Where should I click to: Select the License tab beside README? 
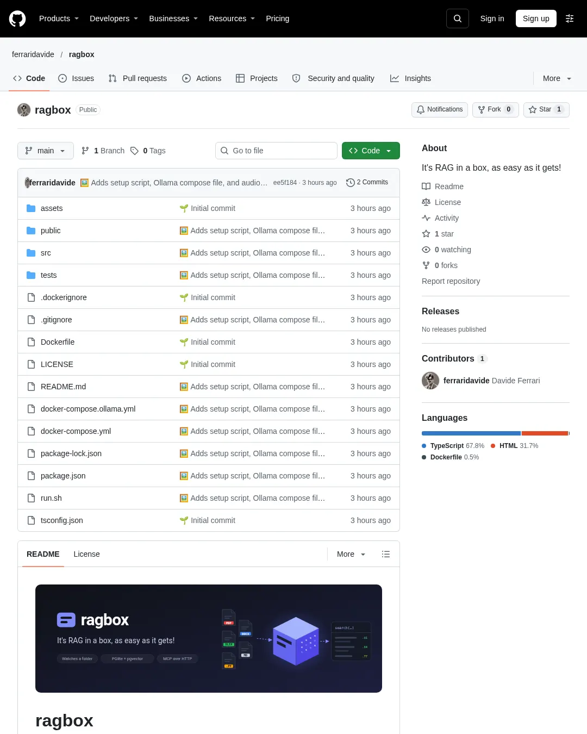[x=87, y=554]
